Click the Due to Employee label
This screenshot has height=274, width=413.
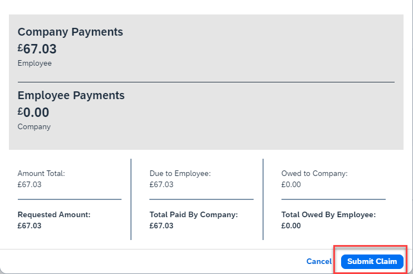180,173
